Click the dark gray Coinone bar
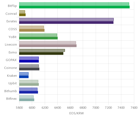The height and width of the screenshot is (118, 138). coord(29,69)
